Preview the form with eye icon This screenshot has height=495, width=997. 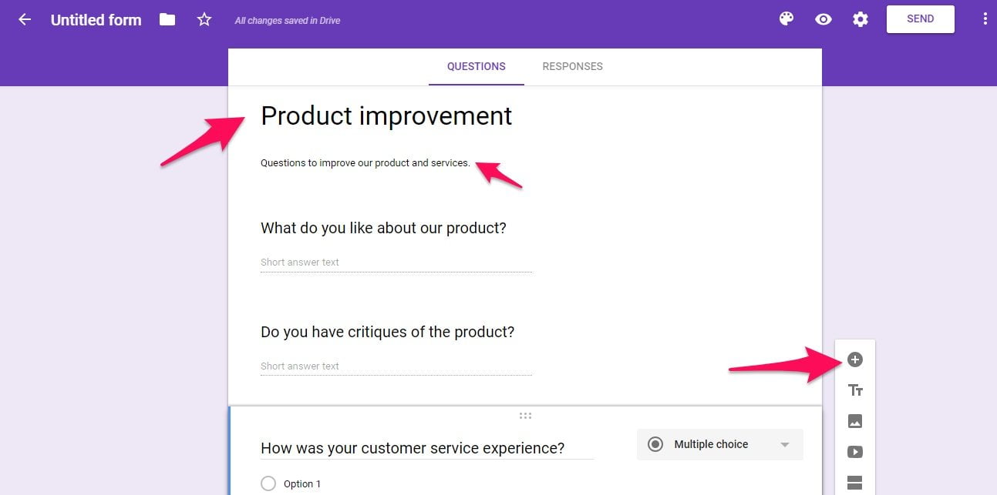pos(824,19)
